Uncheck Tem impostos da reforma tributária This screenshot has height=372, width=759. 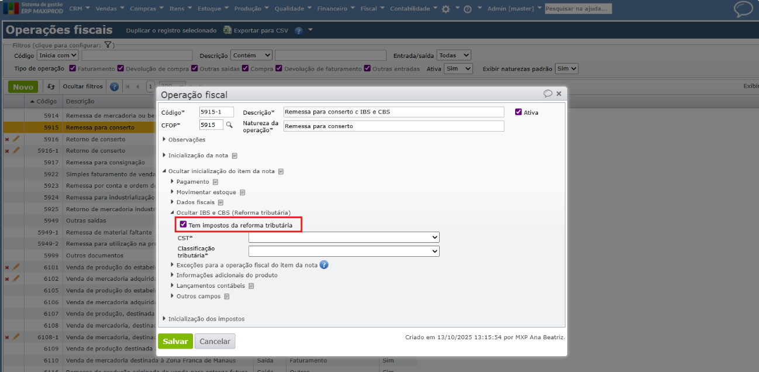[x=184, y=225]
